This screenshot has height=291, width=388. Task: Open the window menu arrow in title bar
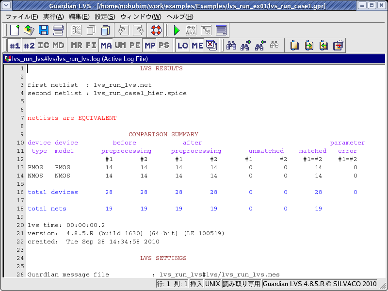[x=6, y=5]
